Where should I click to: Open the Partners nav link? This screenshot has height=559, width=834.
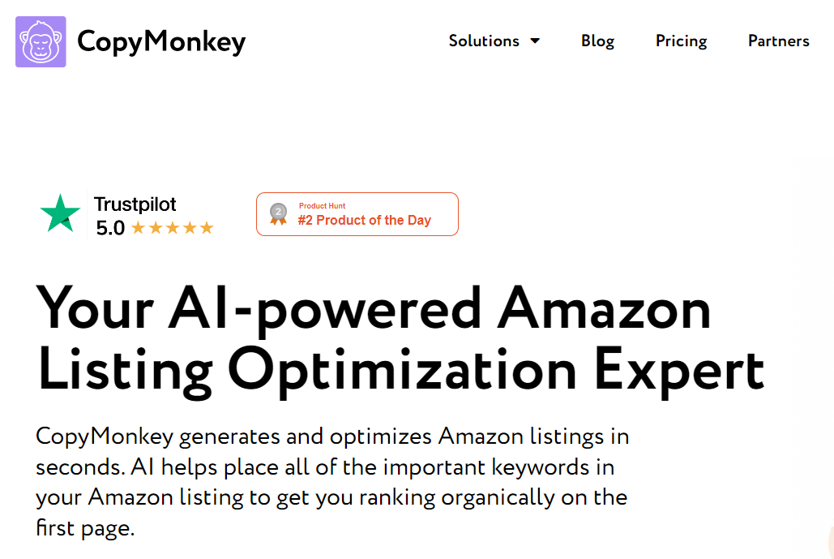pos(778,41)
